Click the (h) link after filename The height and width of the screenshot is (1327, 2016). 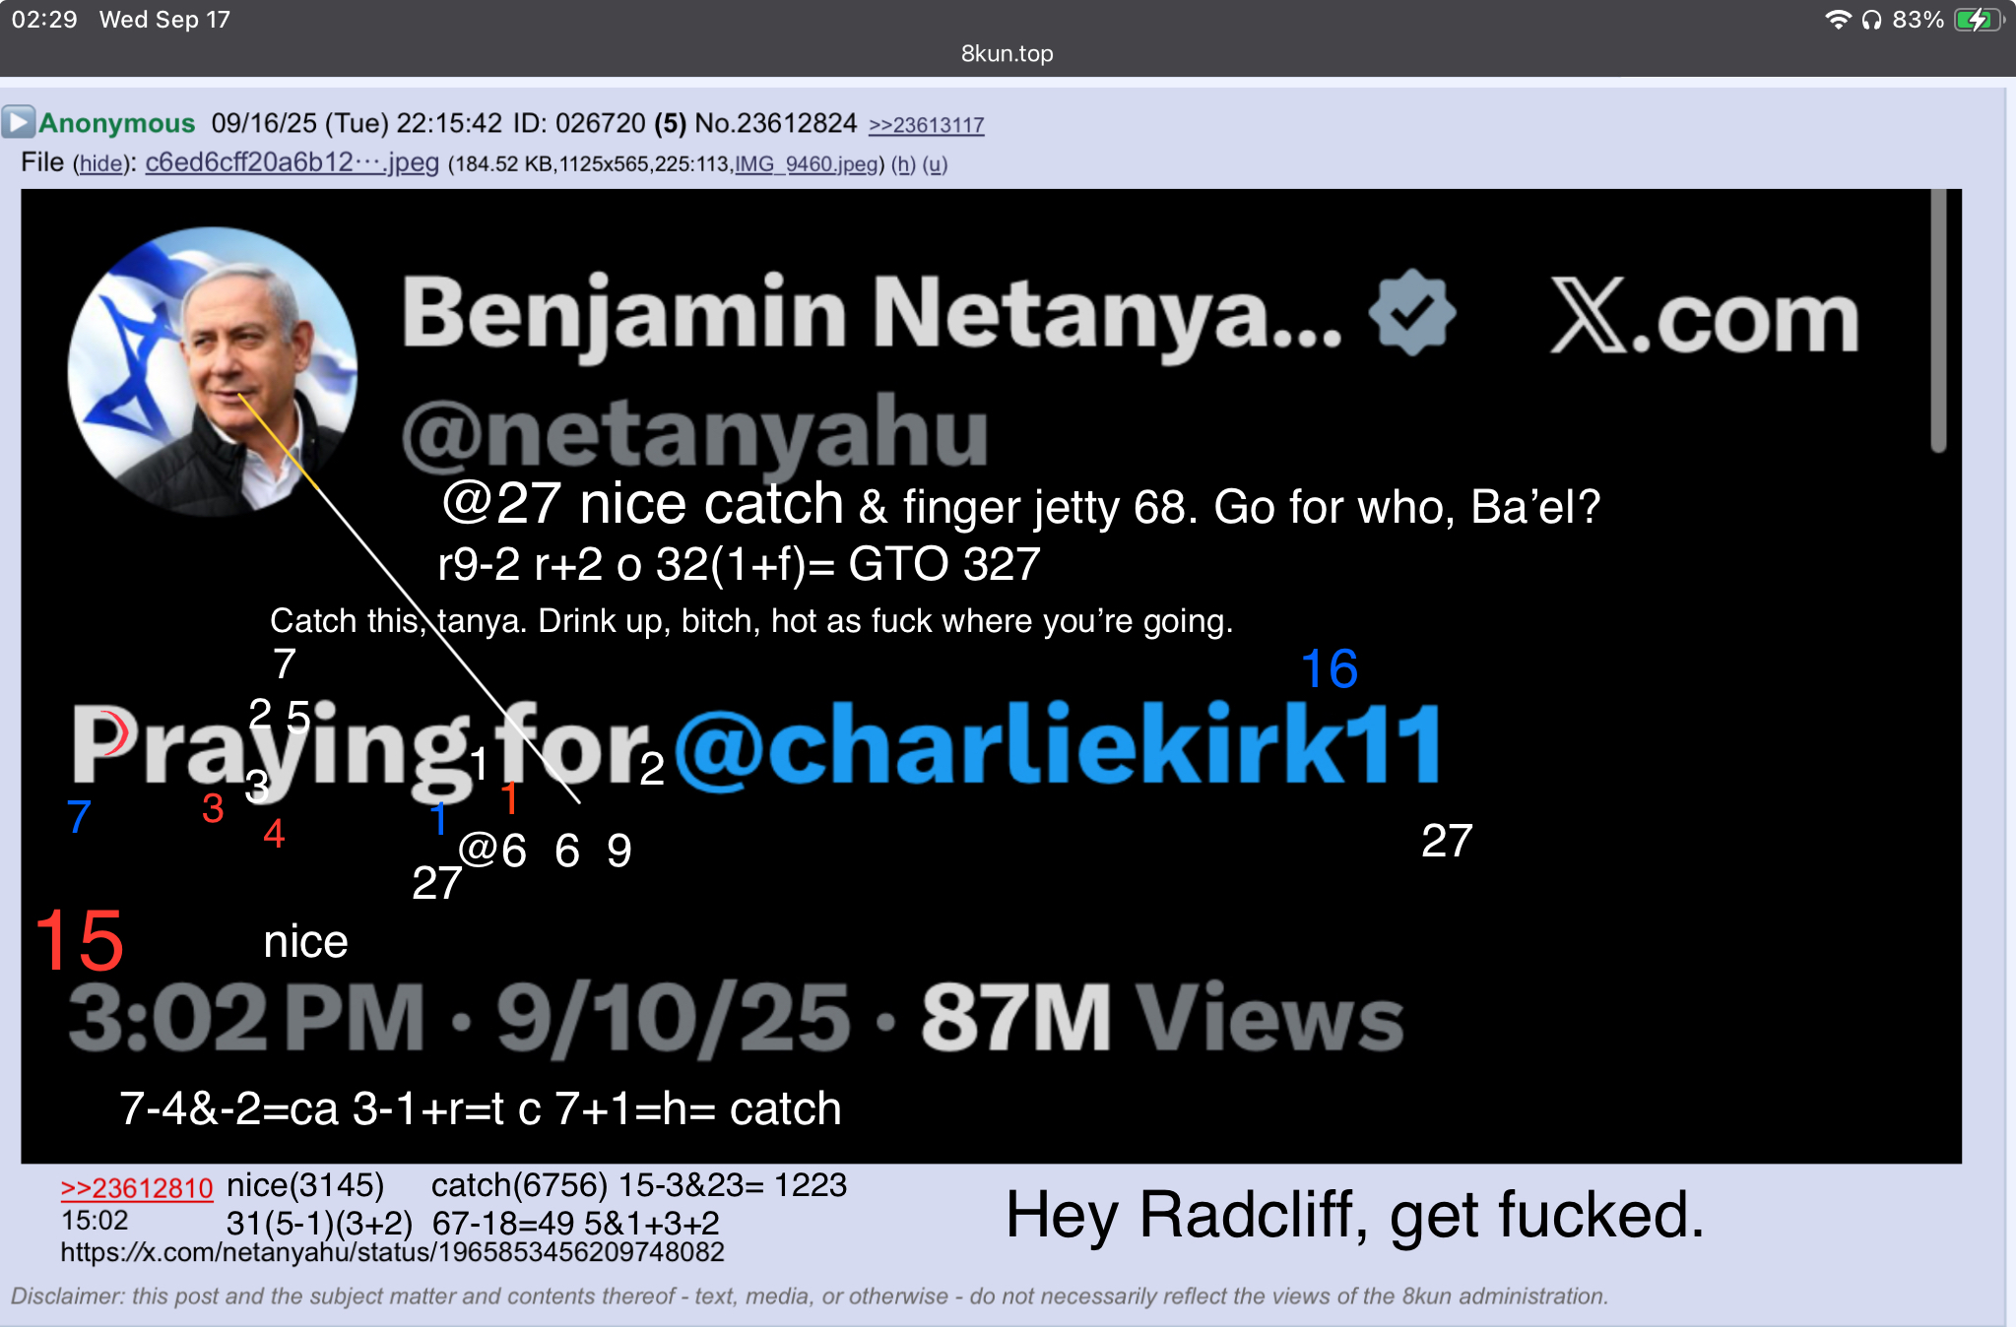pos(903,164)
